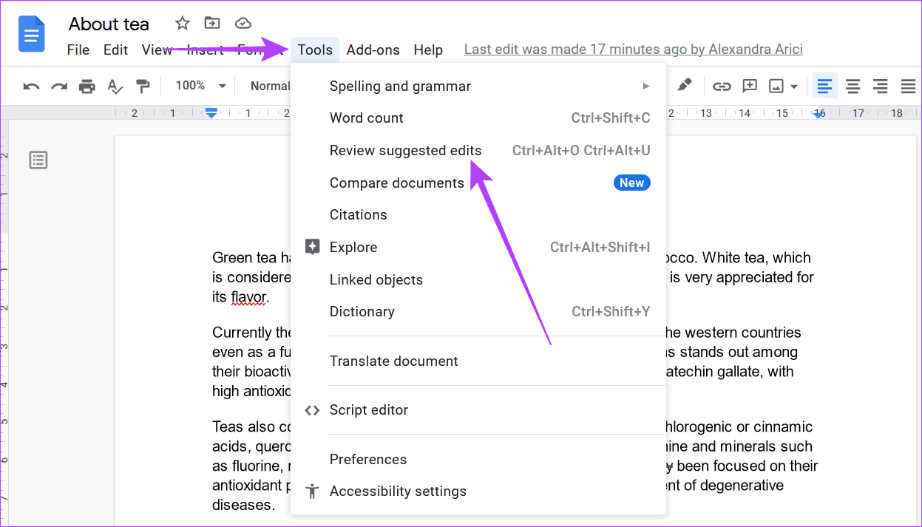Run the spell check toolbar icon
Viewport: 922px width, 527px height.
click(115, 86)
